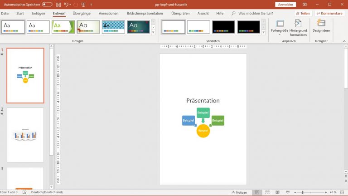Viewport: 348px width, 196px height.
Task: Switch to the Start tab
Action: (x=20, y=13)
